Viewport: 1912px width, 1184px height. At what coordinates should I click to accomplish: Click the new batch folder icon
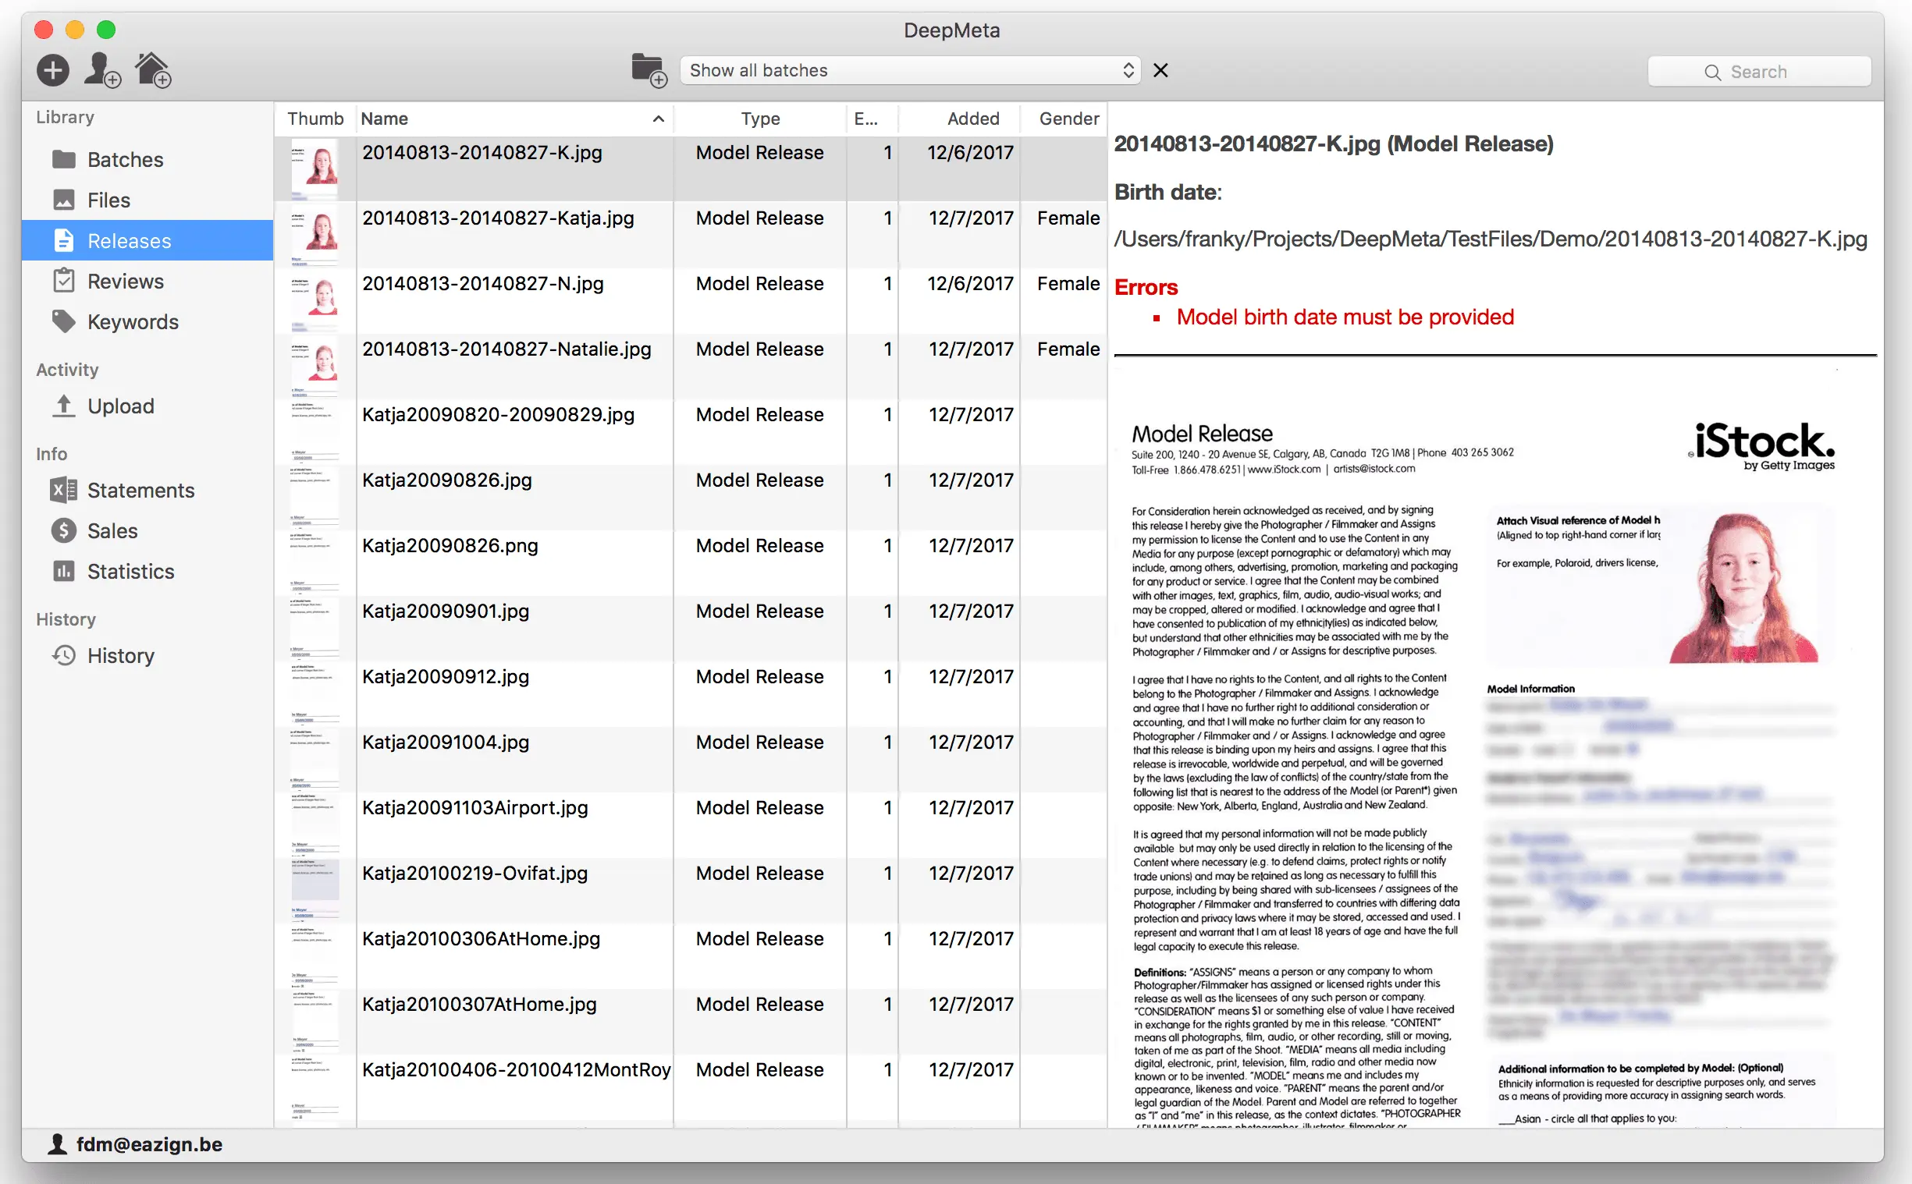coord(649,70)
